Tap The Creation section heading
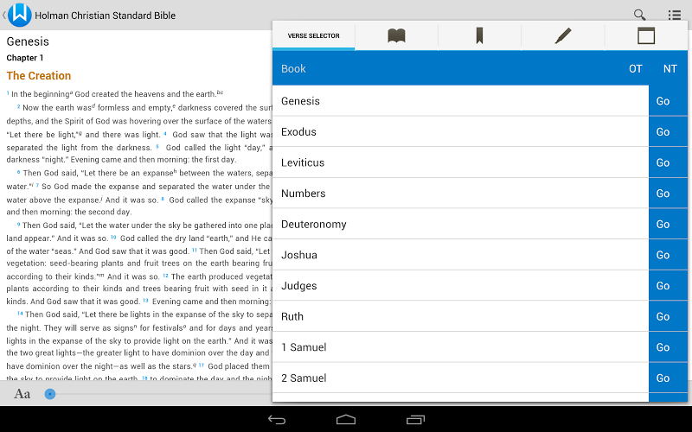This screenshot has height=432, width=692. [39, 76]
